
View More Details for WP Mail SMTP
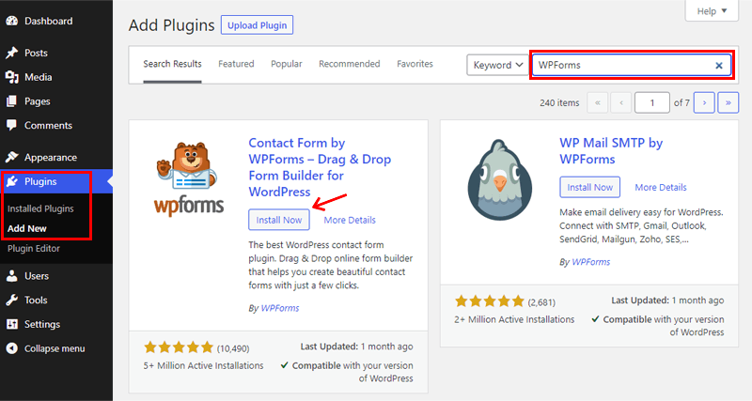(661, 187)
